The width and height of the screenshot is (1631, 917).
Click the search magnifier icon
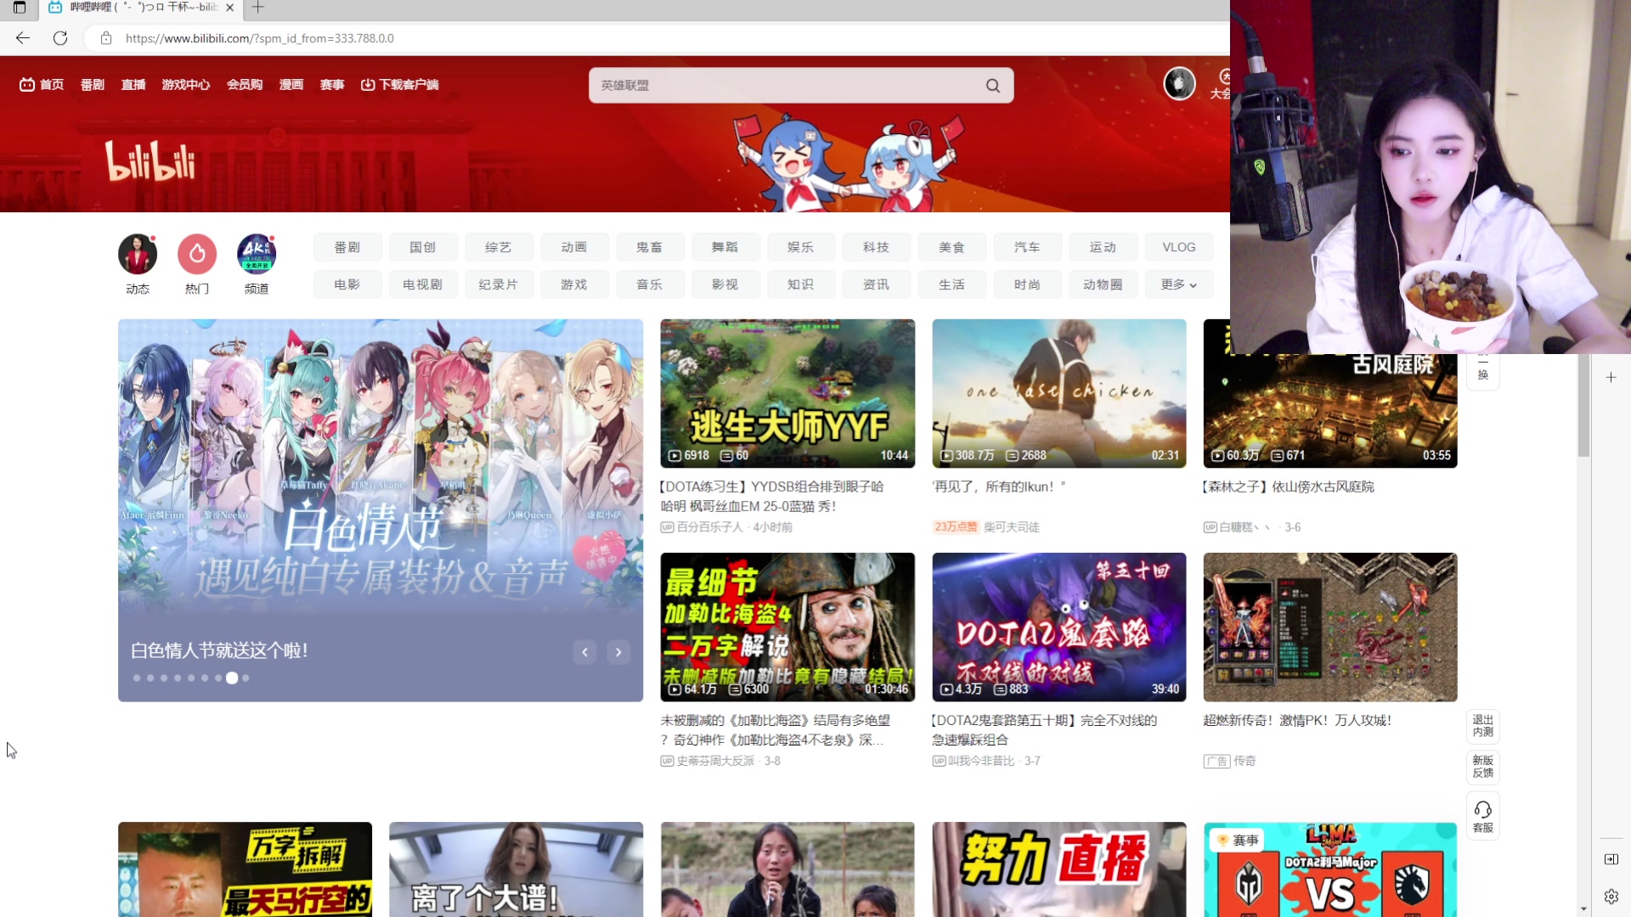coord(992,85)
